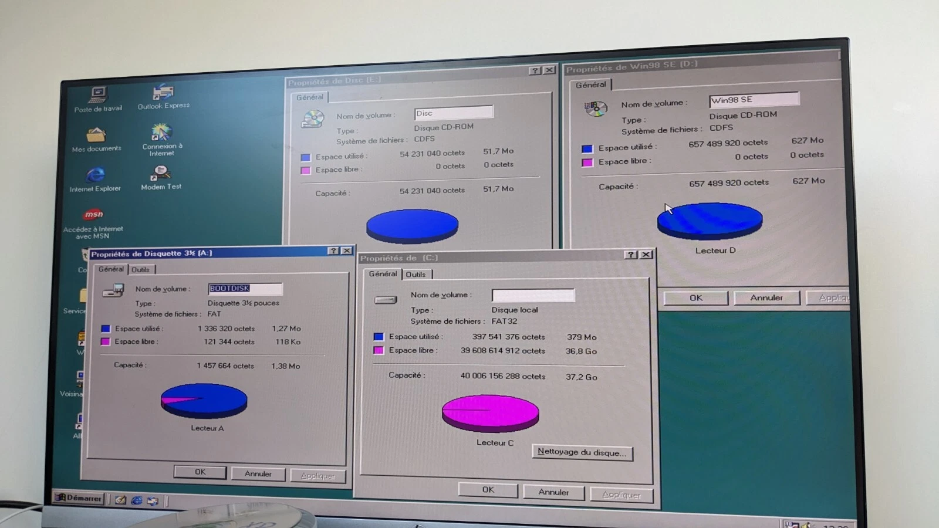The width and height of the screenshot is (939, 528).
Task: Click help button in C: properties title bar
Action: tap(631, 254)
